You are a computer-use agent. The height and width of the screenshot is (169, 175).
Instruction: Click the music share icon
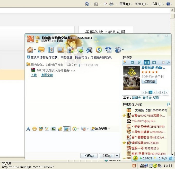pos(60,129)
